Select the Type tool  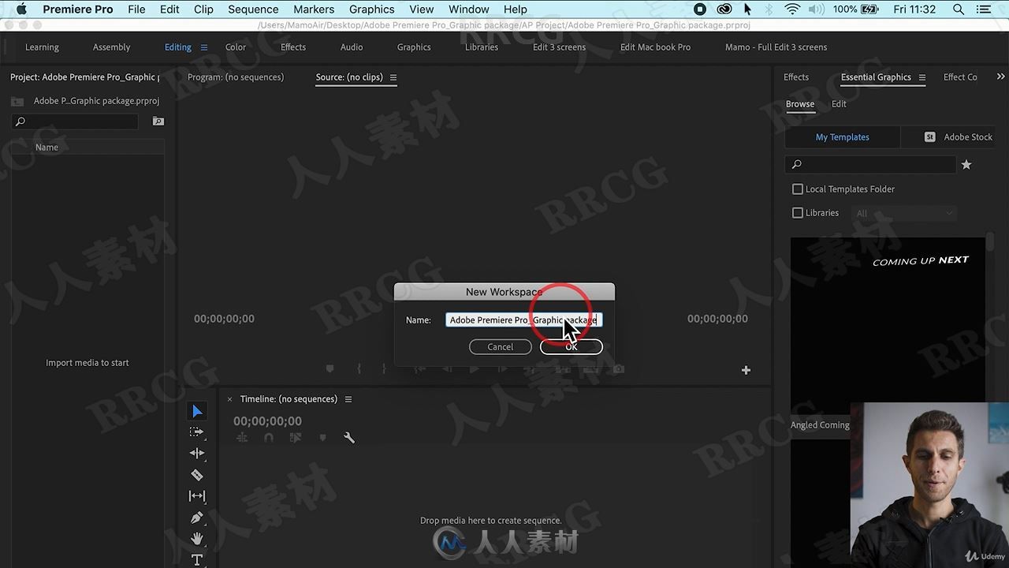pyautogui.click(x=197, y=559)
